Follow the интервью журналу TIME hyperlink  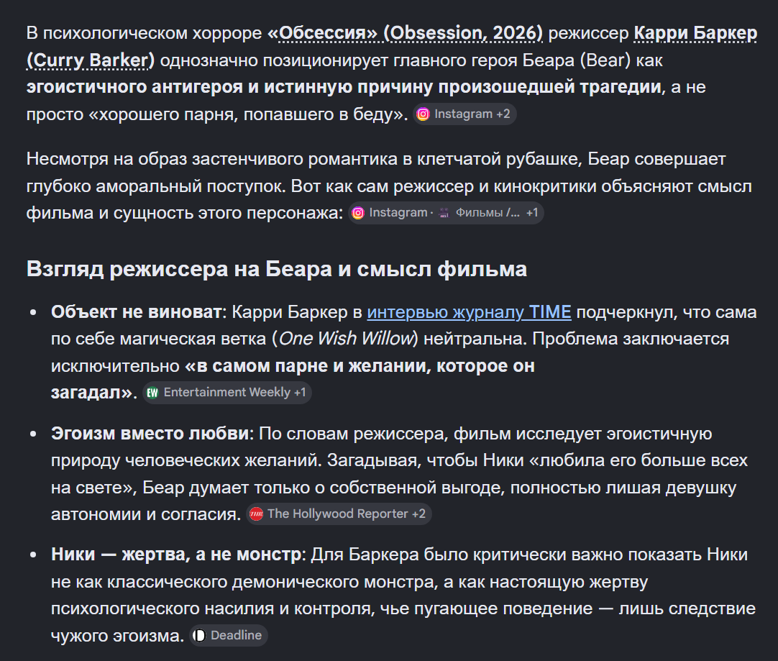click(469, 312)
